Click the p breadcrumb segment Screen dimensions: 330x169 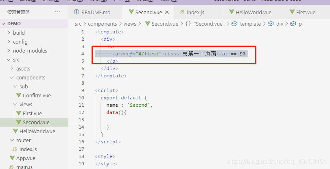tap(300, 24)
